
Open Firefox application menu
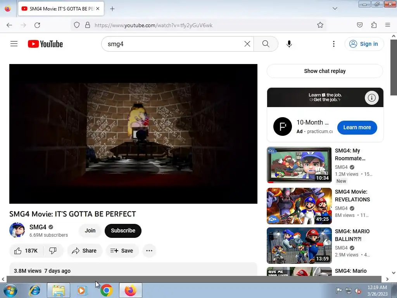coord(388,25)
